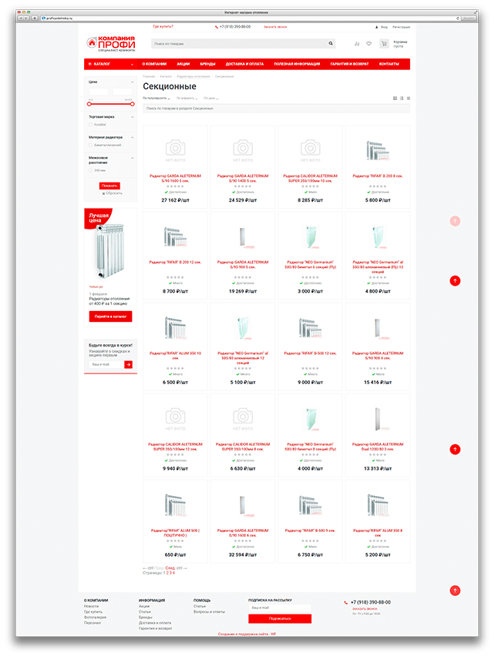Tick the Биметаллический material checkbox
Image resolution: width=495 pixels, height=656 pixels.
pyautogui.click(x=90, y=146)
